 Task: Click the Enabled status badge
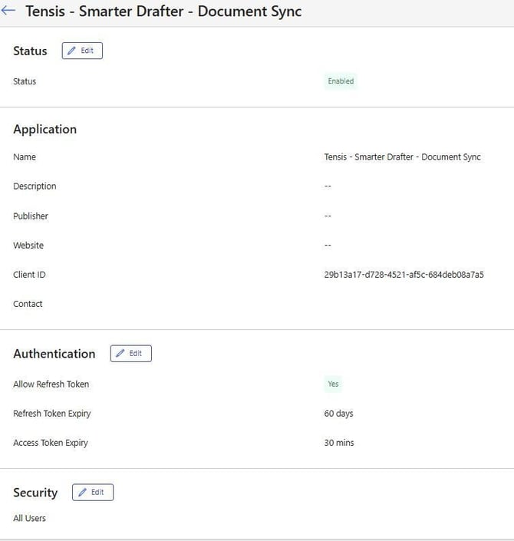(341, 81)
